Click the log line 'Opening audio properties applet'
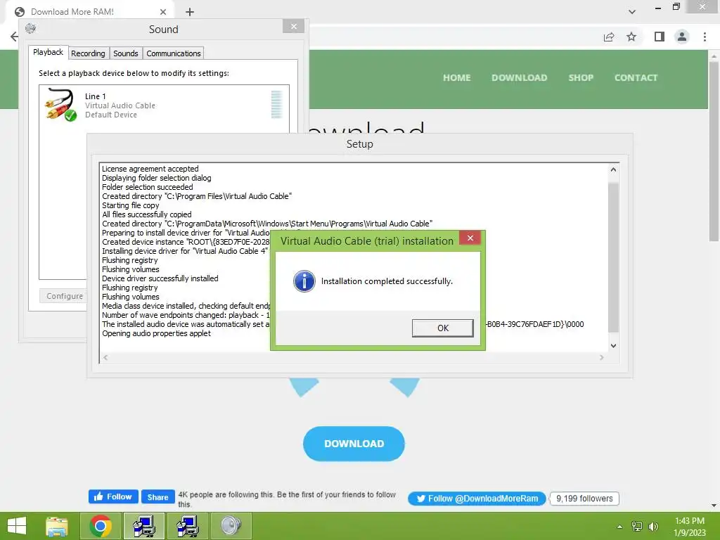720x540 pixels. tap(156, 333)
